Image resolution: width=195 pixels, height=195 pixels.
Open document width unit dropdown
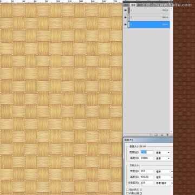164,171
